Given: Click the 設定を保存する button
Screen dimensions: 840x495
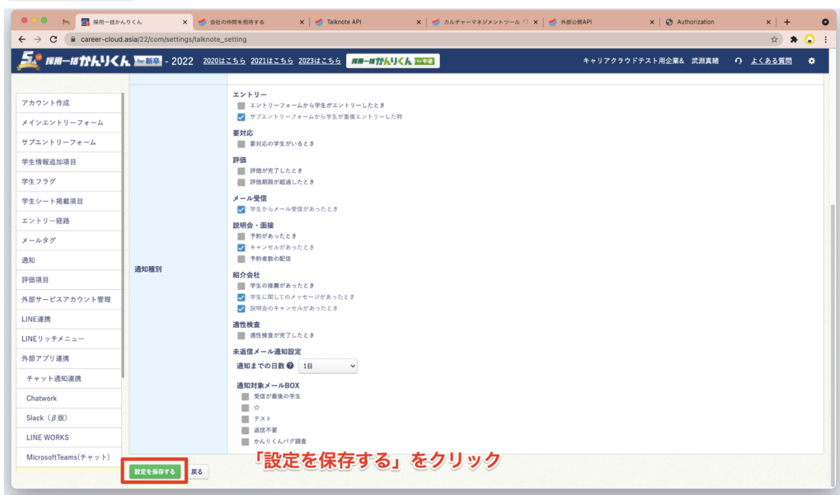Looking at the screenshot, I should click(155, 472).
